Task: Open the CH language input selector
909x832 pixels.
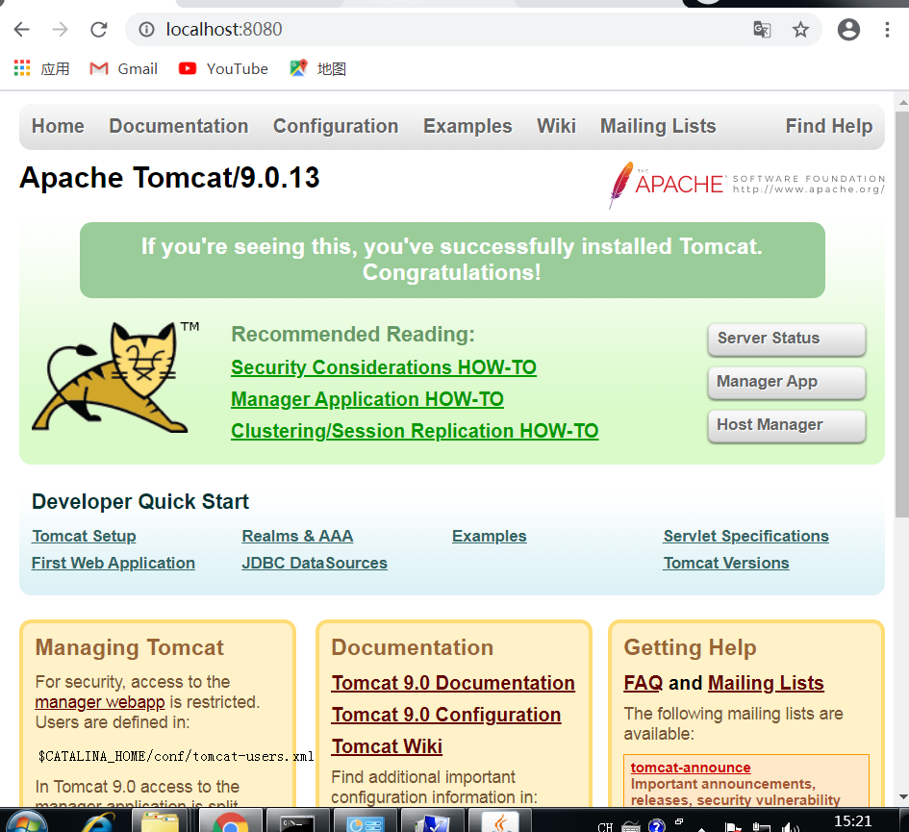Action: [606, 824]
